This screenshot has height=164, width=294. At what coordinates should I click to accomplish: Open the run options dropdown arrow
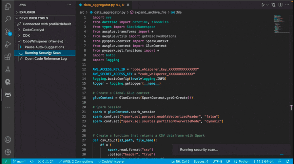[267, 5]
